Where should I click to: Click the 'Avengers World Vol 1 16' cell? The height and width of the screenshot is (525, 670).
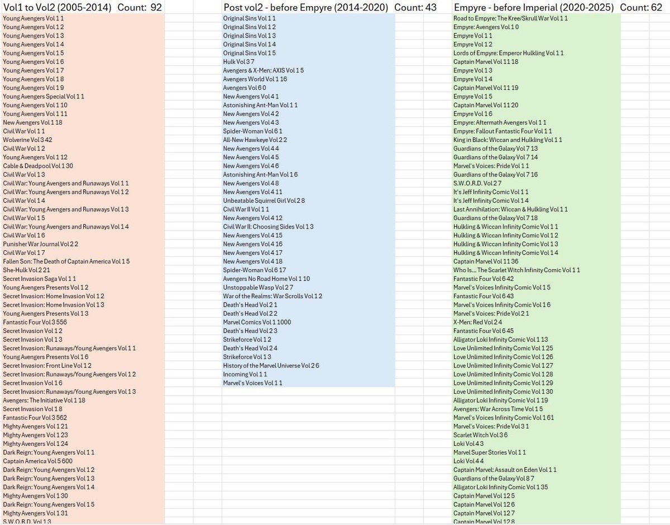pos(255,79)
